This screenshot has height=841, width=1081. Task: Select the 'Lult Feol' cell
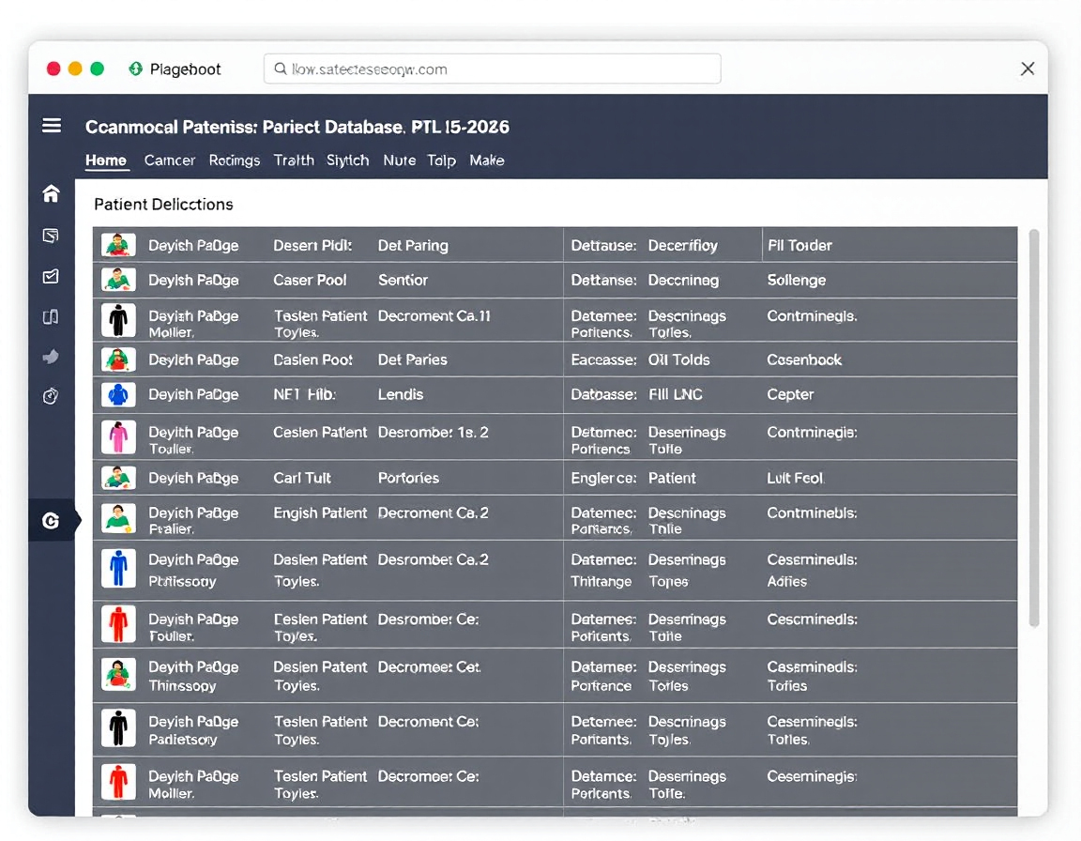pyautogui.click(x=796, y=479)
